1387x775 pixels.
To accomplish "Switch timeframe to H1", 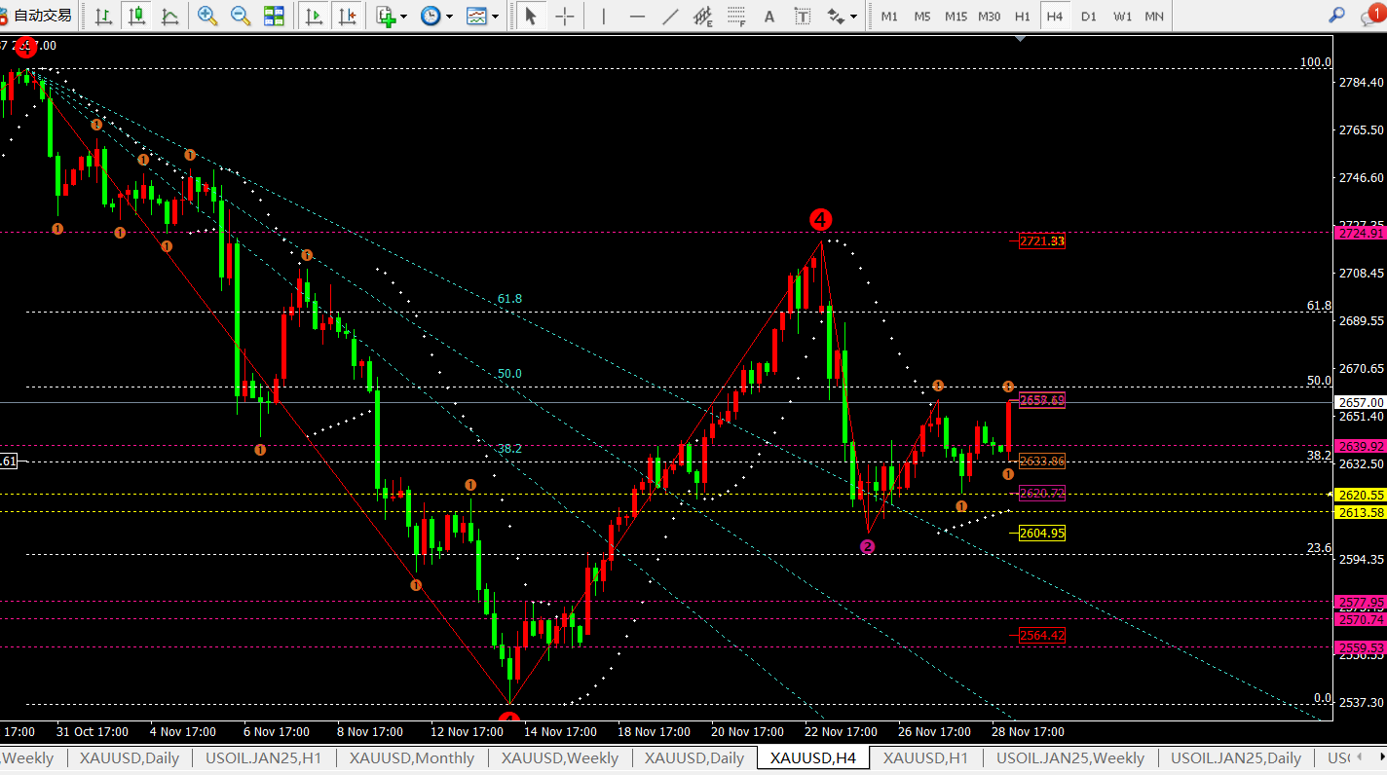I will point(1022,16).
